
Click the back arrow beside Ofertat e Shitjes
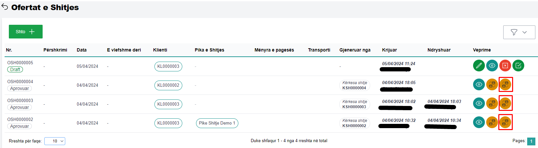click(5, 7)
